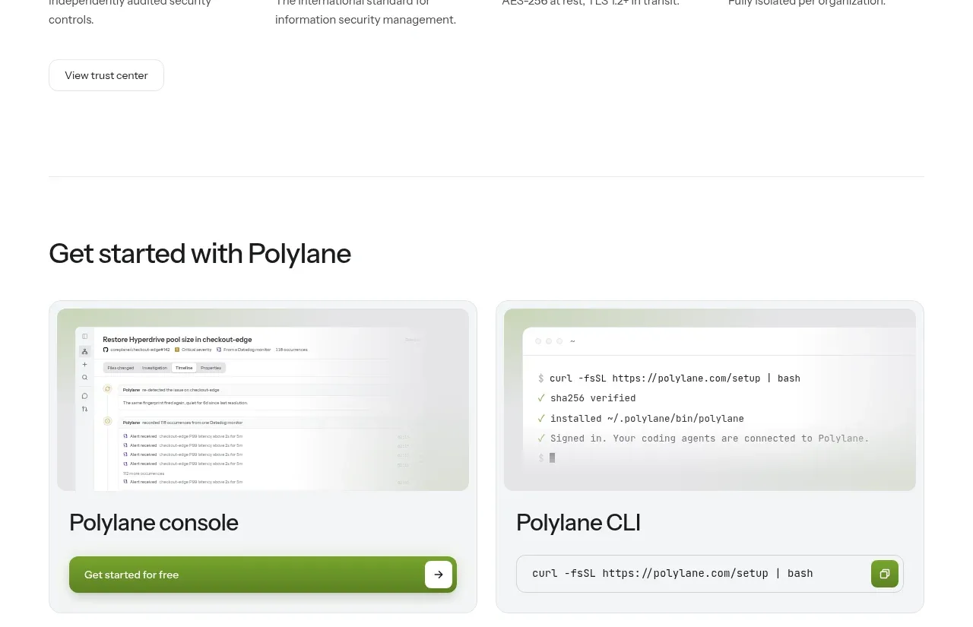
Task: Click the sidebar toggle icon in the console preview
Action: coord(84,336)
